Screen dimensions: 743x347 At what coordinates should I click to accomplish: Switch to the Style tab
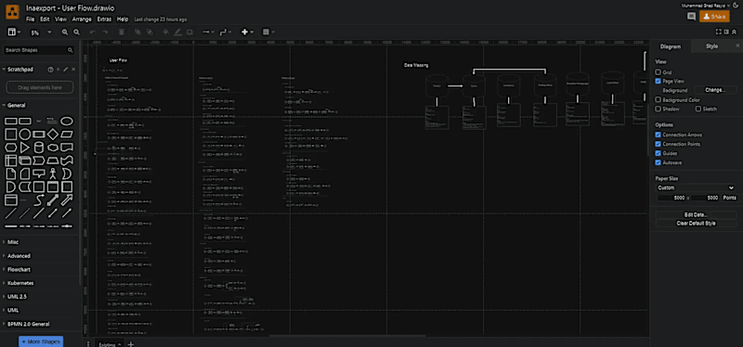point(711,46)
